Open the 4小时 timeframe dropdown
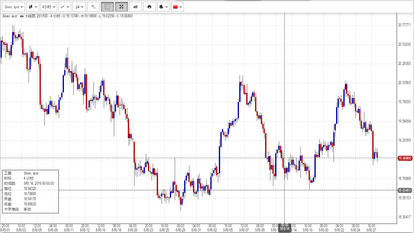Screen dimensions: 414x233 (x=49, y=7)
